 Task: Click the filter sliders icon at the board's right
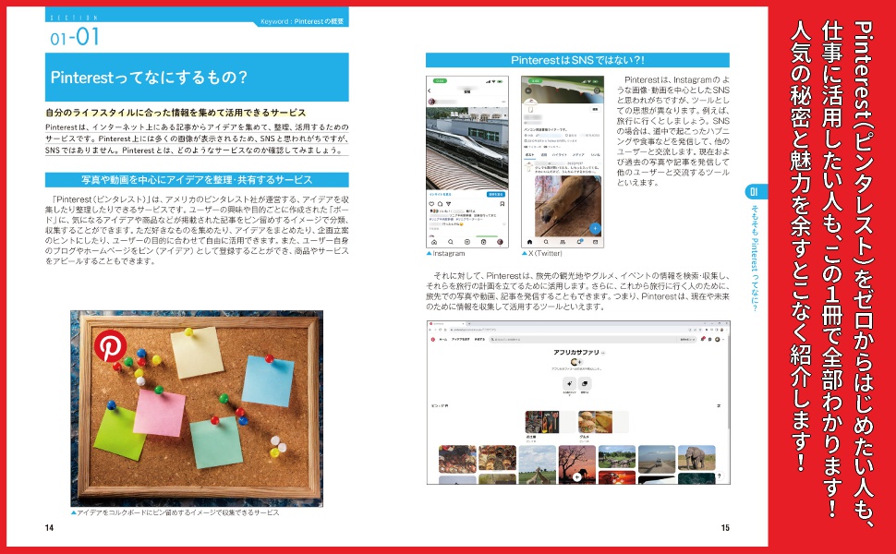point(719,405)
